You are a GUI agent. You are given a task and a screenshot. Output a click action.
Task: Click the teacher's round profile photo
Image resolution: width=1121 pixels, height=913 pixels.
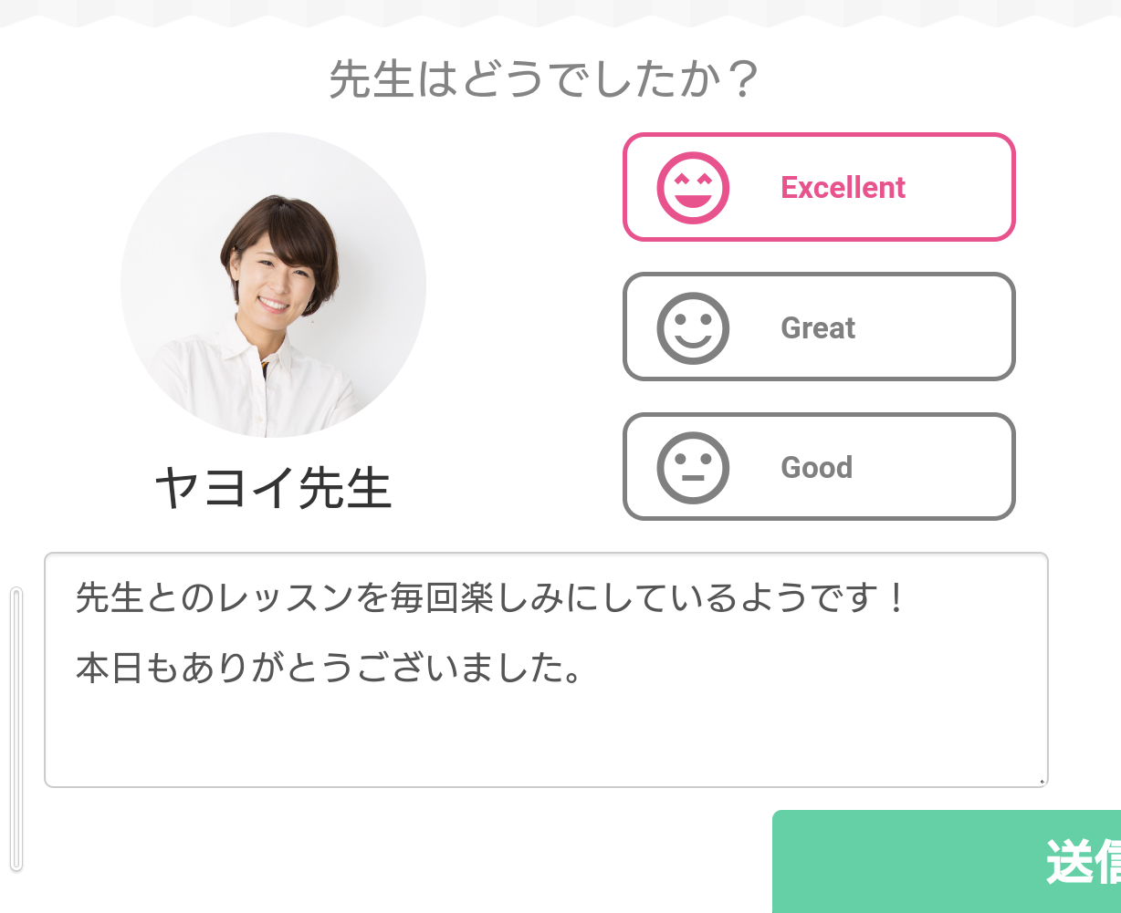click(273, 285)
